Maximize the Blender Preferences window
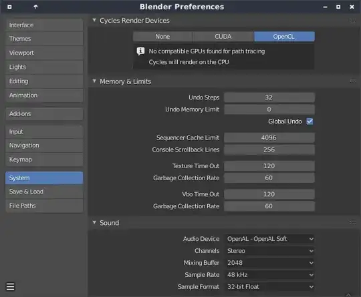Viewport: 361px width, 297px height. pos(338,7)
